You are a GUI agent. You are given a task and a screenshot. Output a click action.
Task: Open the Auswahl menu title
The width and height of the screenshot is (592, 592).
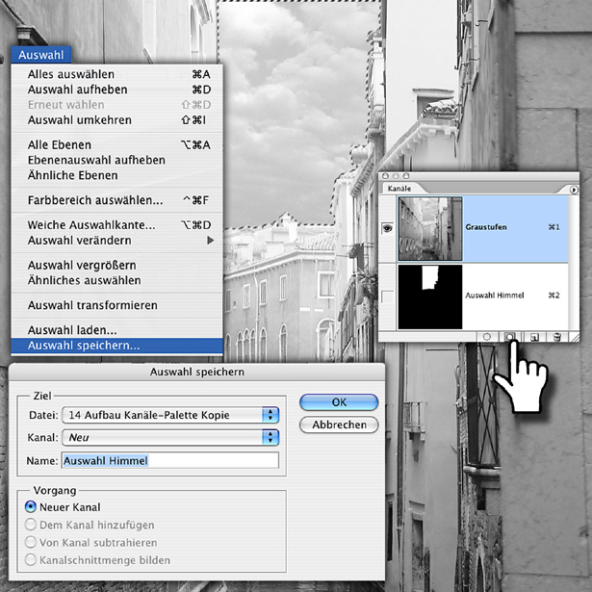(40, 55)
